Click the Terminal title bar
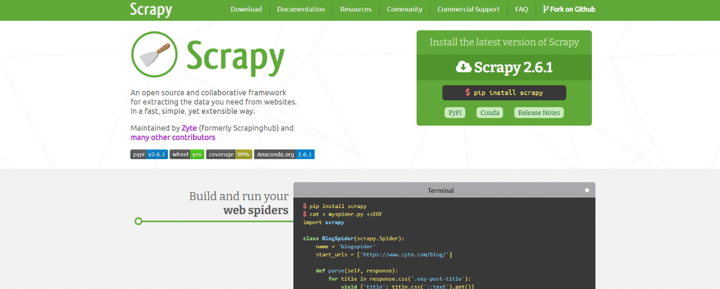This screenshot has height=289, width=720. coord(444,190)
